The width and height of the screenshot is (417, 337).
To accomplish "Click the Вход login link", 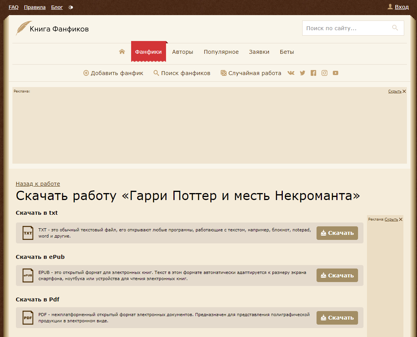I will [401, 7].
